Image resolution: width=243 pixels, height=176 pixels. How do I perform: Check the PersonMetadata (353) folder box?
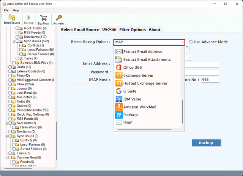tap(10, 110)
